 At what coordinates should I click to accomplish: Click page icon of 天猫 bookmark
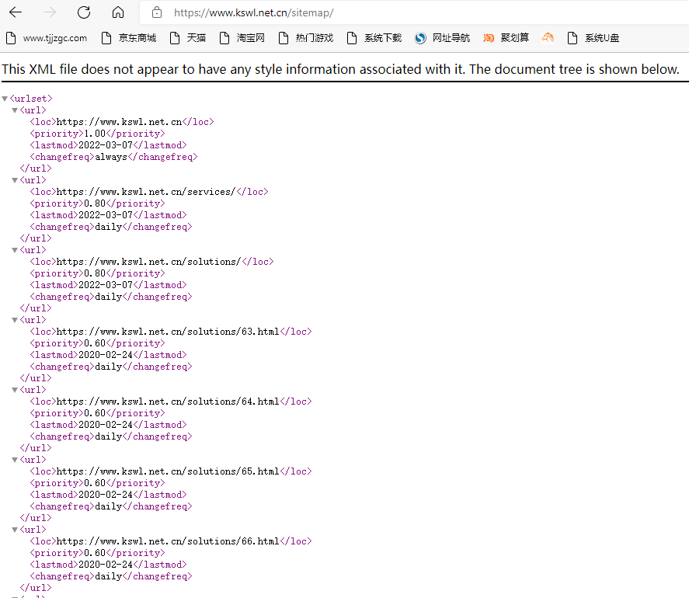click(175, 38)
